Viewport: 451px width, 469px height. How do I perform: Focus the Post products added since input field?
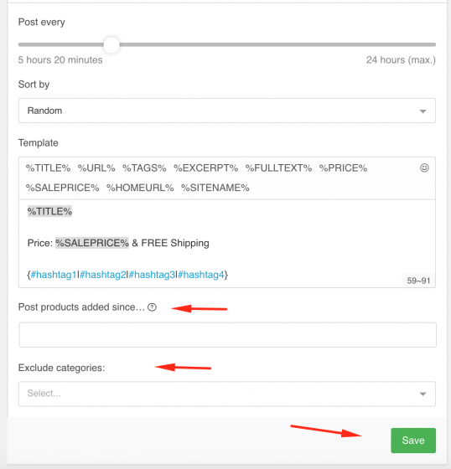click(x=228, y=335)
